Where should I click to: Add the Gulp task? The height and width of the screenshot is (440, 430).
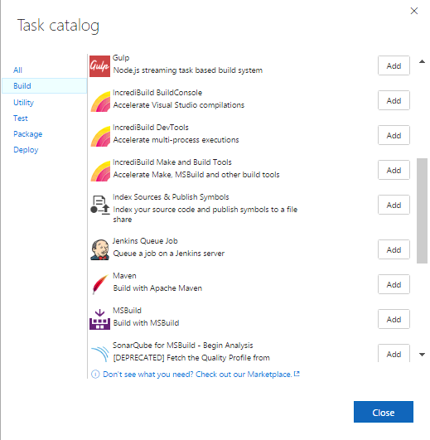click(x=394, y=65)
